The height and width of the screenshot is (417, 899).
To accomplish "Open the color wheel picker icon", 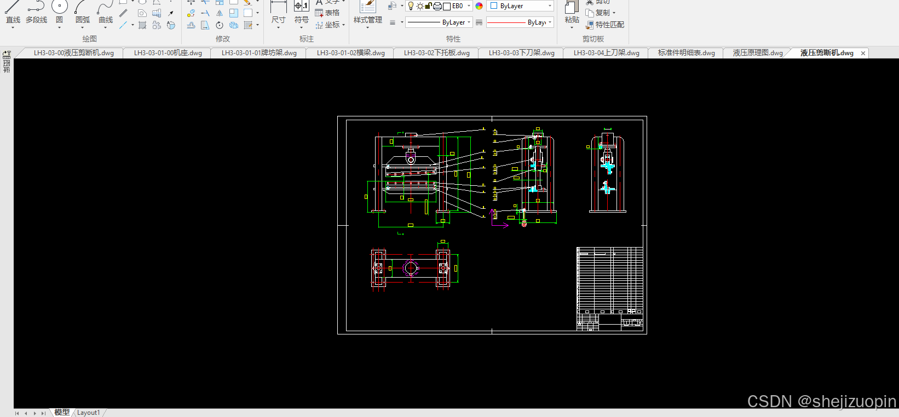I will (x=479, y=6).
